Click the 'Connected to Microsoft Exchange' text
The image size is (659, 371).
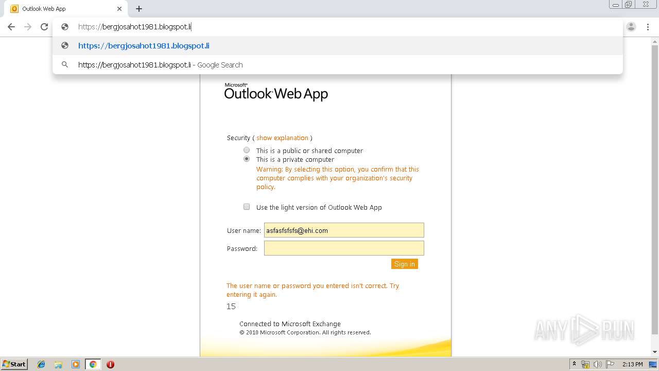pyautogui.click(x=290, y=324)
